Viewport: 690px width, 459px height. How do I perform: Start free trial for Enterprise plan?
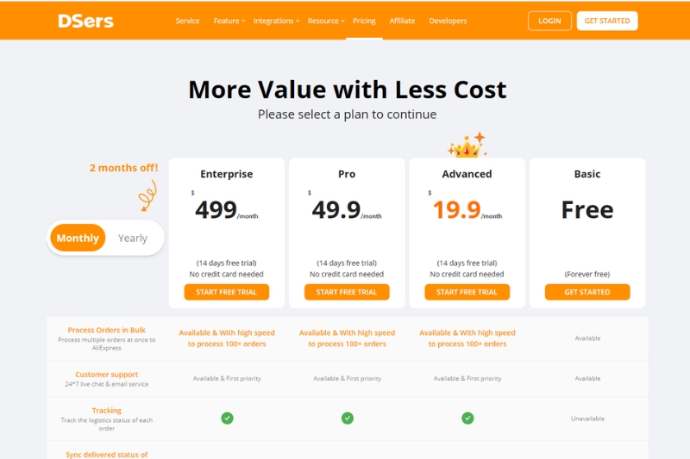pyautogui.click(x=227, y=292)
